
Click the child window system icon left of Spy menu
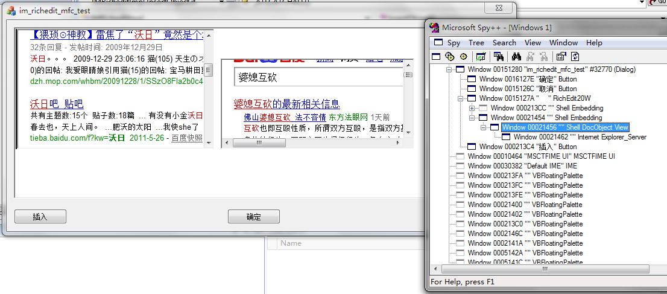click(437, 43)
